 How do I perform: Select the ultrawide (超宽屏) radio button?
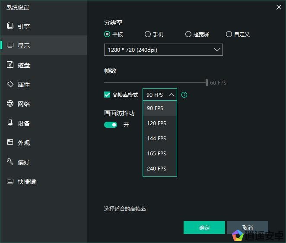[x=188, y=34]
